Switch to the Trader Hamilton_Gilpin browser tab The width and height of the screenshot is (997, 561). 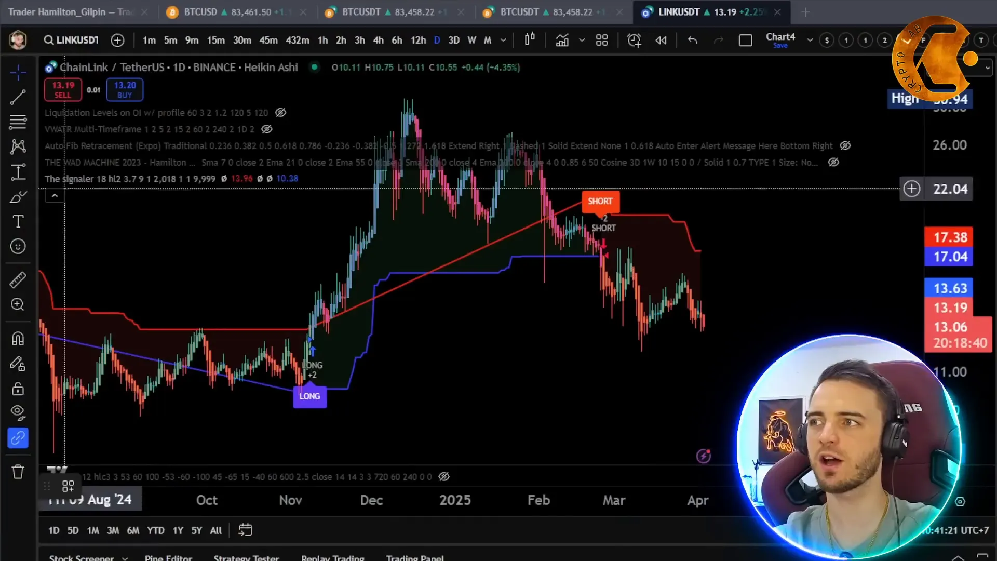pyautogui.click(x=77, y=12)
